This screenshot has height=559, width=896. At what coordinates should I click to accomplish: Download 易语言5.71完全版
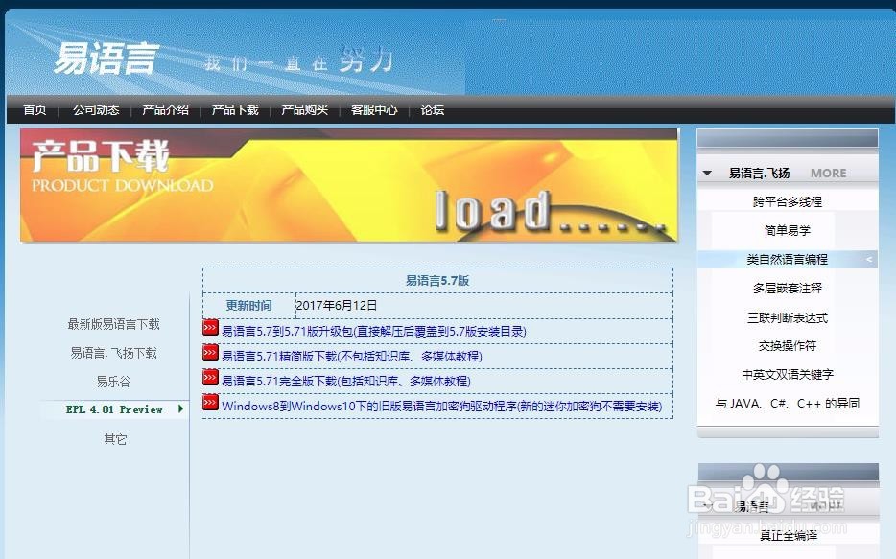coord(346,382)
